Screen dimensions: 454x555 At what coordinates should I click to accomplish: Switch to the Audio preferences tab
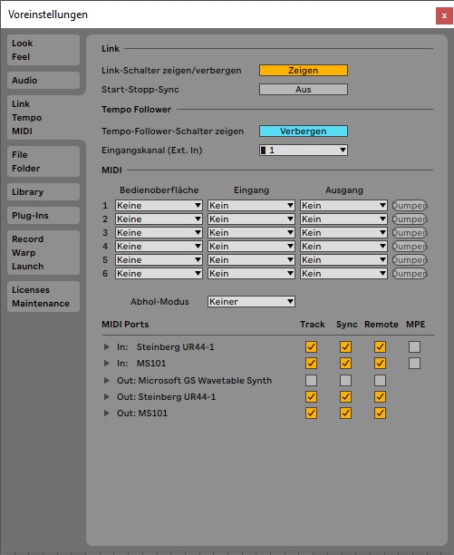coord(43,81)
